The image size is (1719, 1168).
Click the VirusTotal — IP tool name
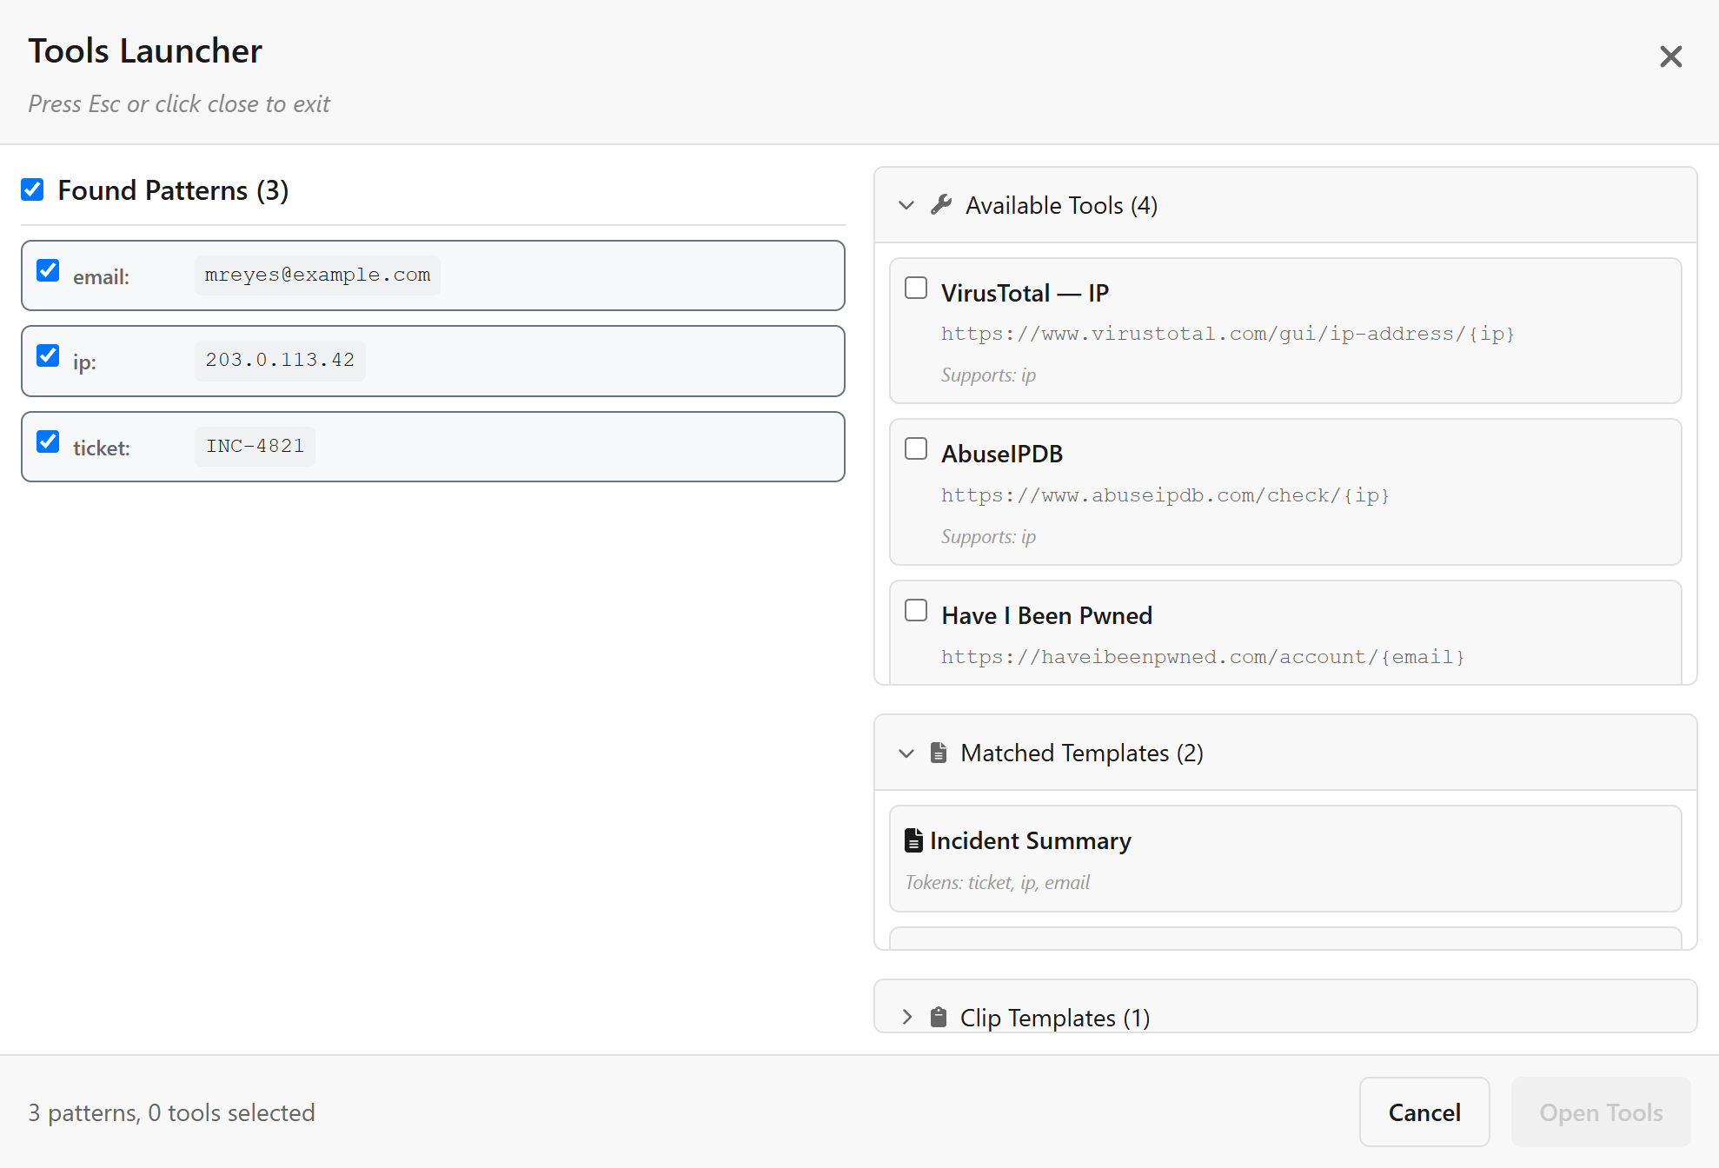pyautogui.click(x=1025, y=293)
